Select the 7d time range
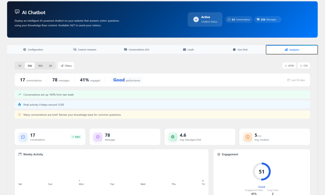Image resolution: width=325 pixels, height=195 pixels. (19, 65)
